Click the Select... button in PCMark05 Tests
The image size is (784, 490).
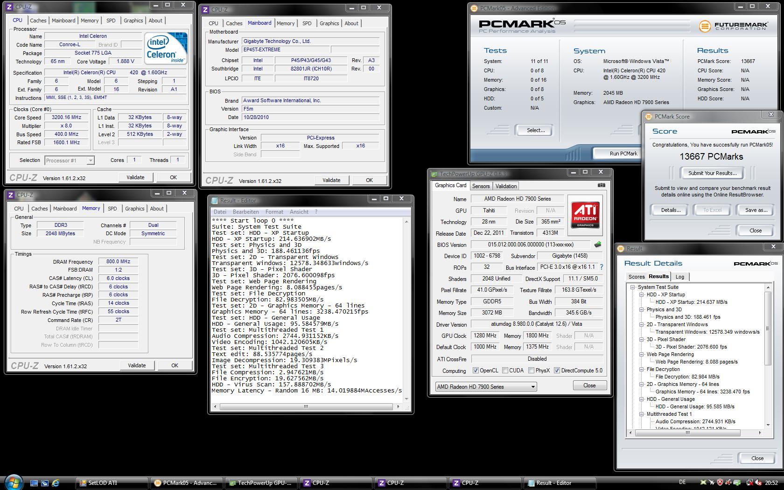[535, 130]
